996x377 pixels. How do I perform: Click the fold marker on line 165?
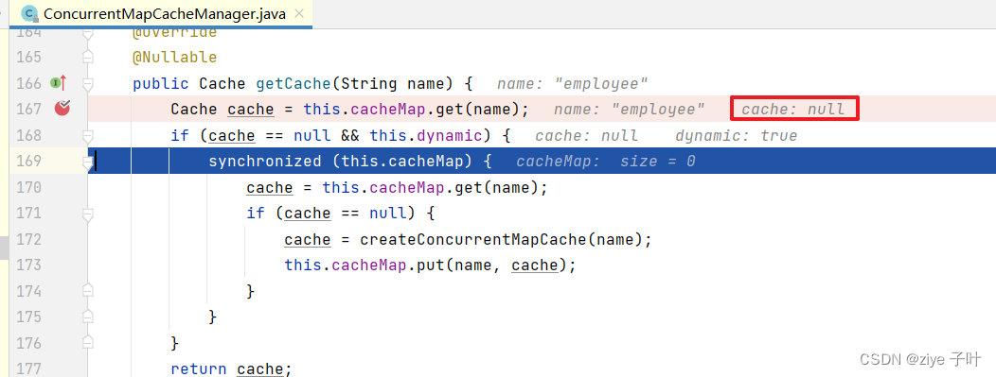pyautogui.click(x=88, y=57)
